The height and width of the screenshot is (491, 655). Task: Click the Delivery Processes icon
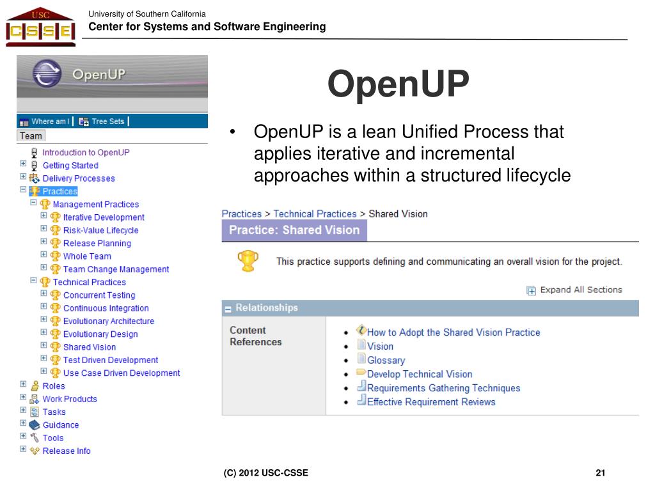coord(35,179)
